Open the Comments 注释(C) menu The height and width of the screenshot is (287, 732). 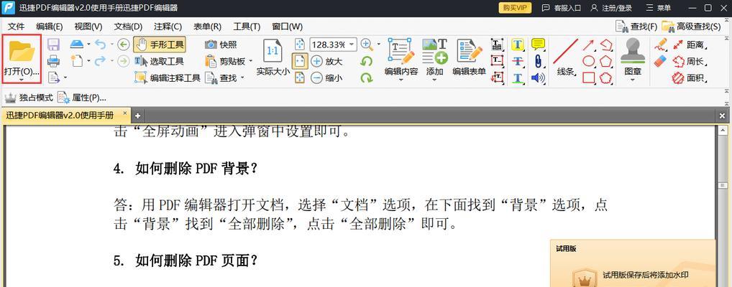tap(168, 27)
